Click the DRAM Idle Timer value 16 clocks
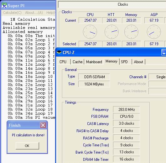The height and width of the screenshot is (163, 166). click(x=127, y=159)
